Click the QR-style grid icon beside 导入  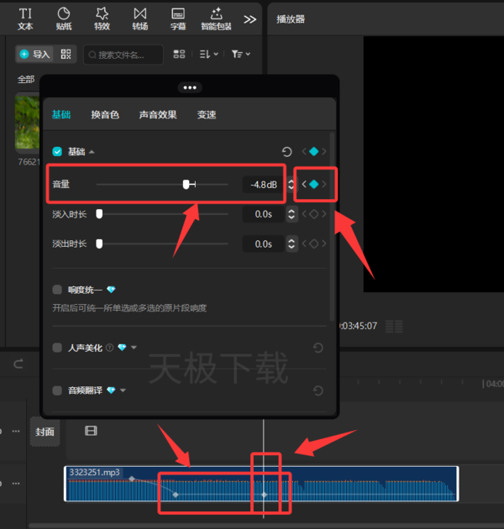tap(66, 54)
